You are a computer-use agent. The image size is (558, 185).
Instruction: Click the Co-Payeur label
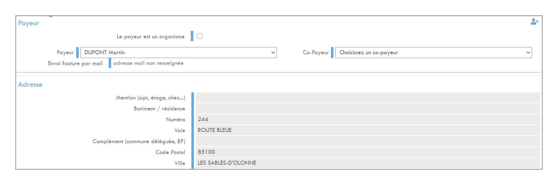pos(316,52)
